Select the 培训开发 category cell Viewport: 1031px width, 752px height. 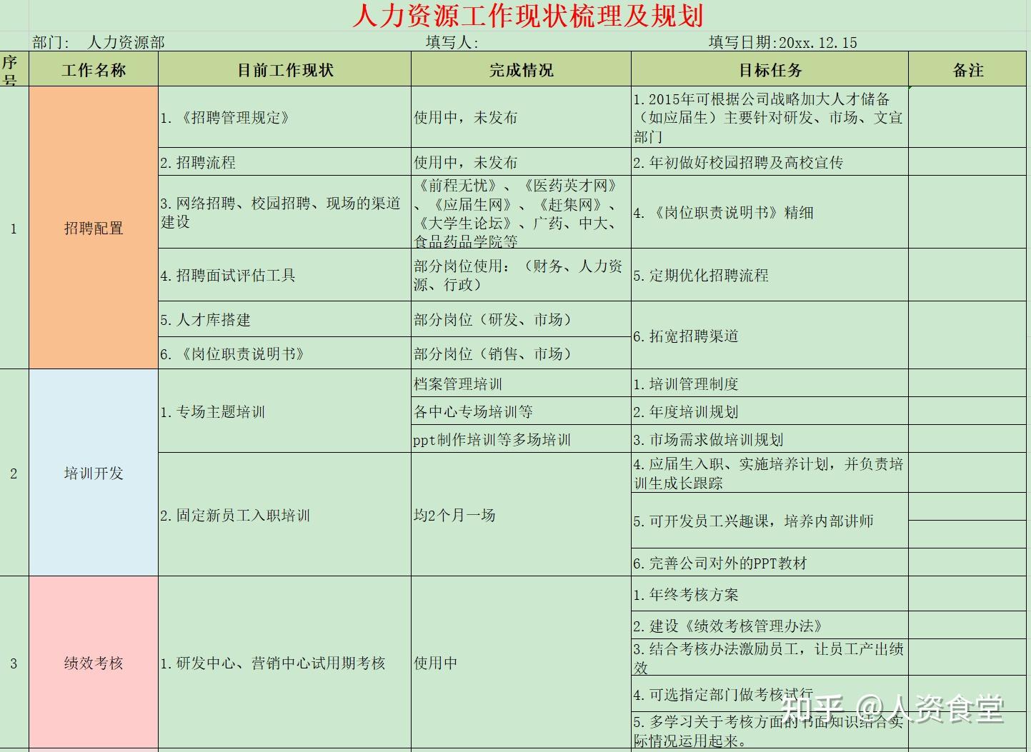[94, 472]
